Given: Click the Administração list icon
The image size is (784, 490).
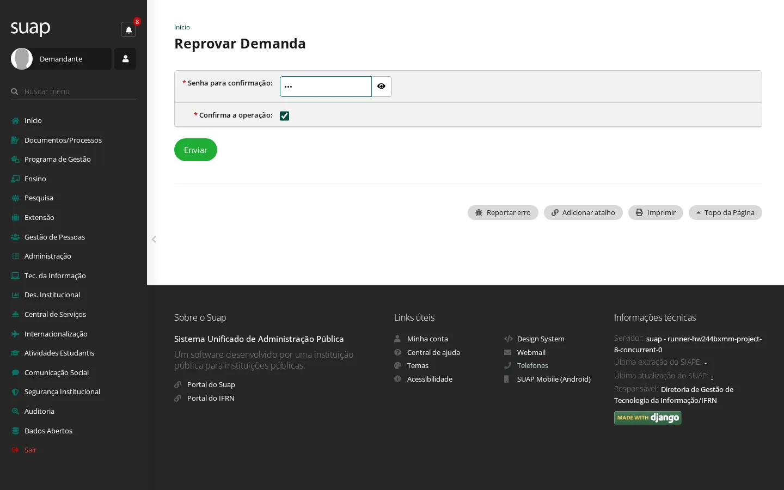Looking at the screenshot, I should point(15,256).
